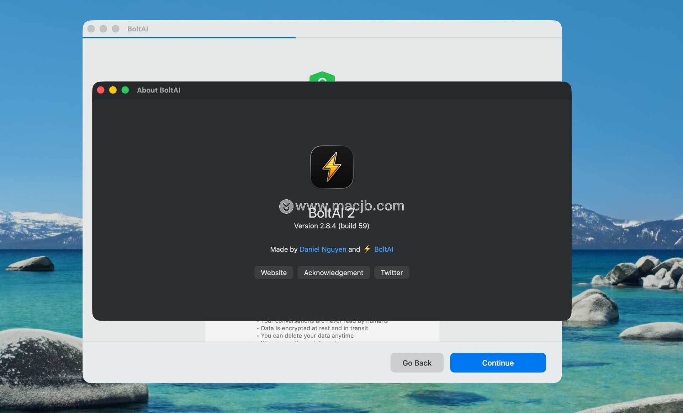Click the green shield icon behind About window

pos(322,77)
